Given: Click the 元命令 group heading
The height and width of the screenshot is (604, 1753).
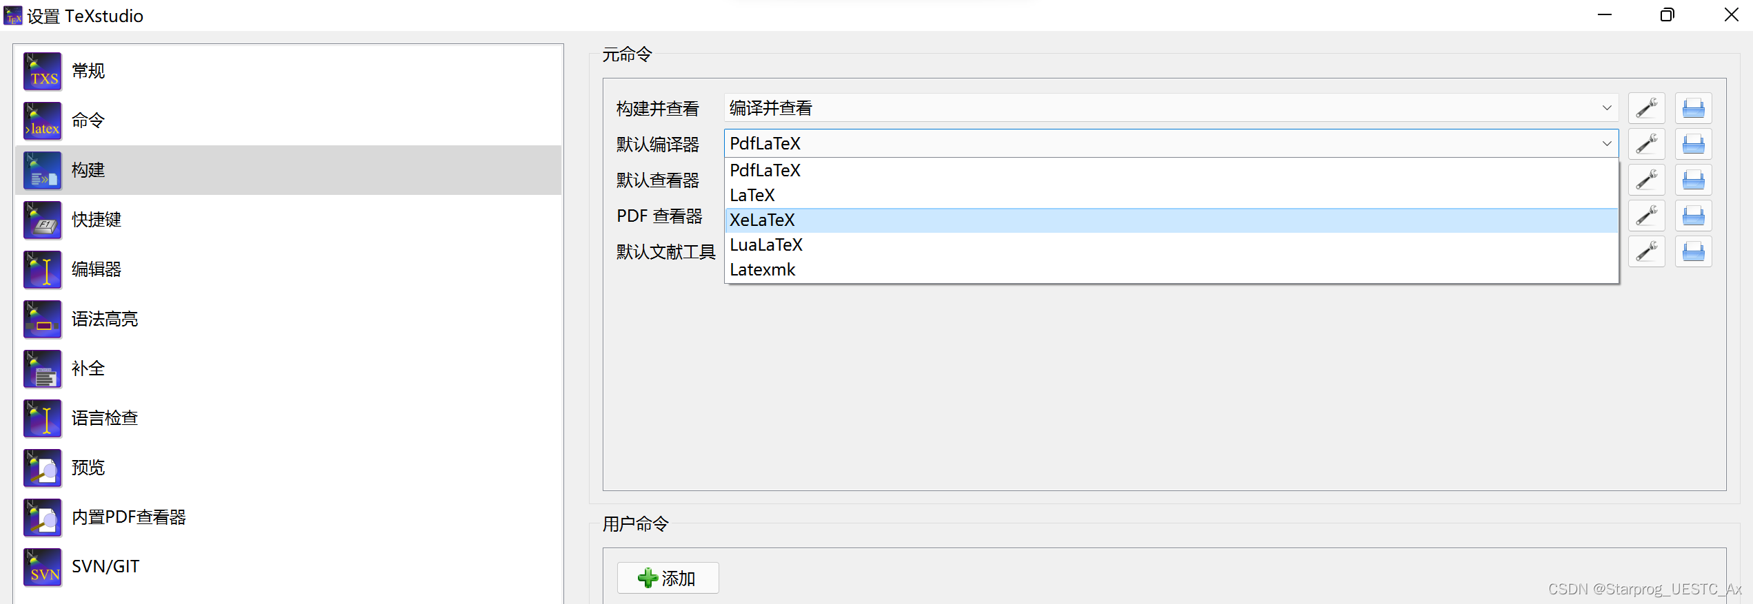Looking at the screenshot, I should (x=627, y=54).
